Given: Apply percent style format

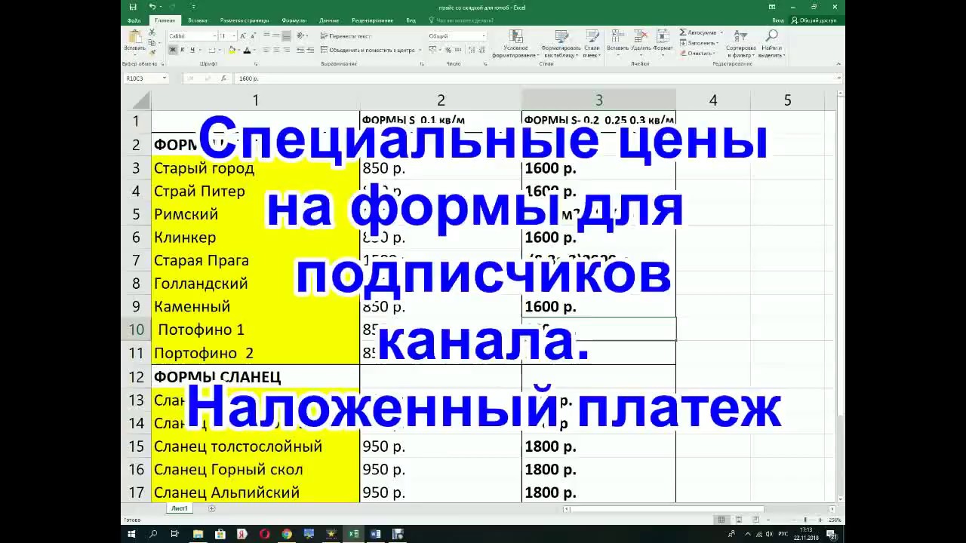Looking at the screenshot, I should tap(448, 50).
